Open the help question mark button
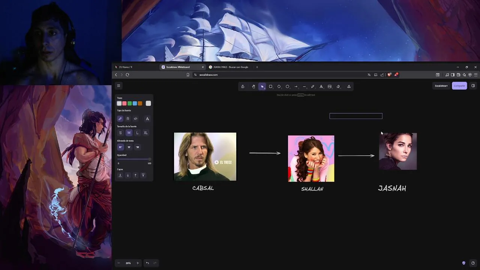Screen dimensions: 480x270 (473, 263)
